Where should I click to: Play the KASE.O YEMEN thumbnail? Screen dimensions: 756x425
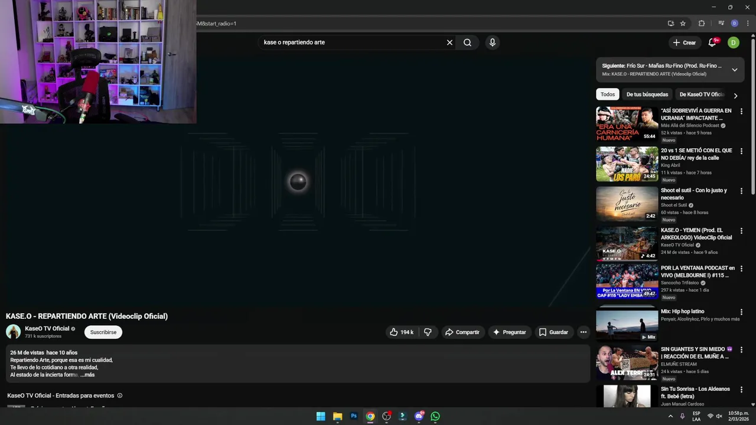pyautogui.click(x=627, y=243)
